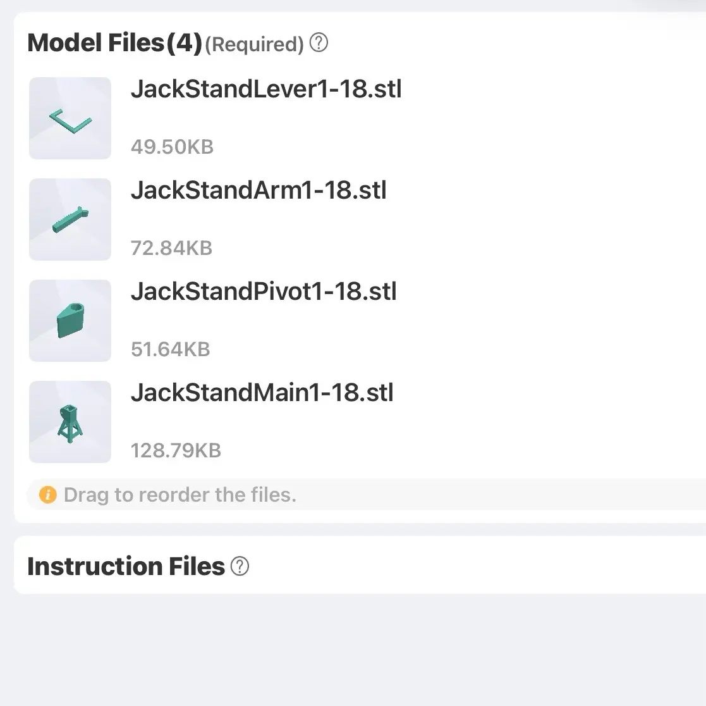The image size is (706, 706).
Task: Select the JackStandMain1-18 model thumbnail
Action: [x=70, y=422]
